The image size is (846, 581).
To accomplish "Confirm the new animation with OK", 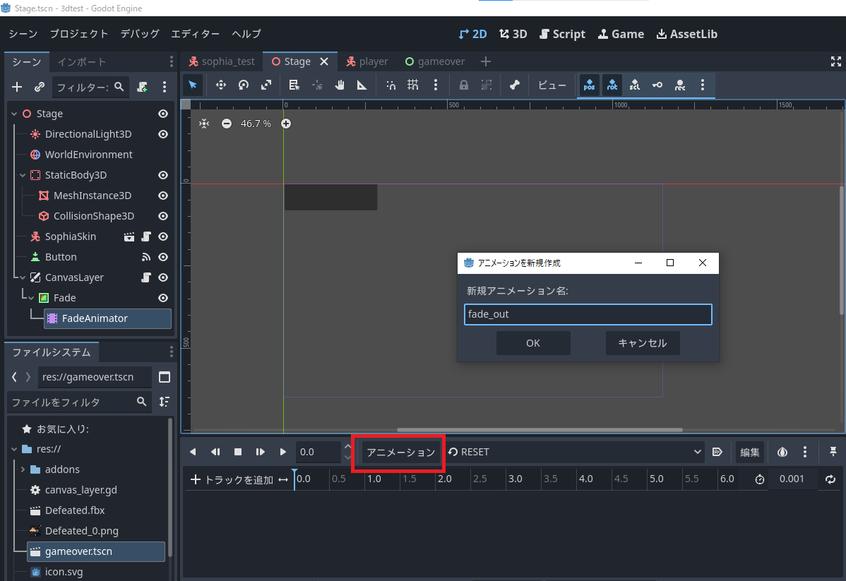I will [533, 343].
